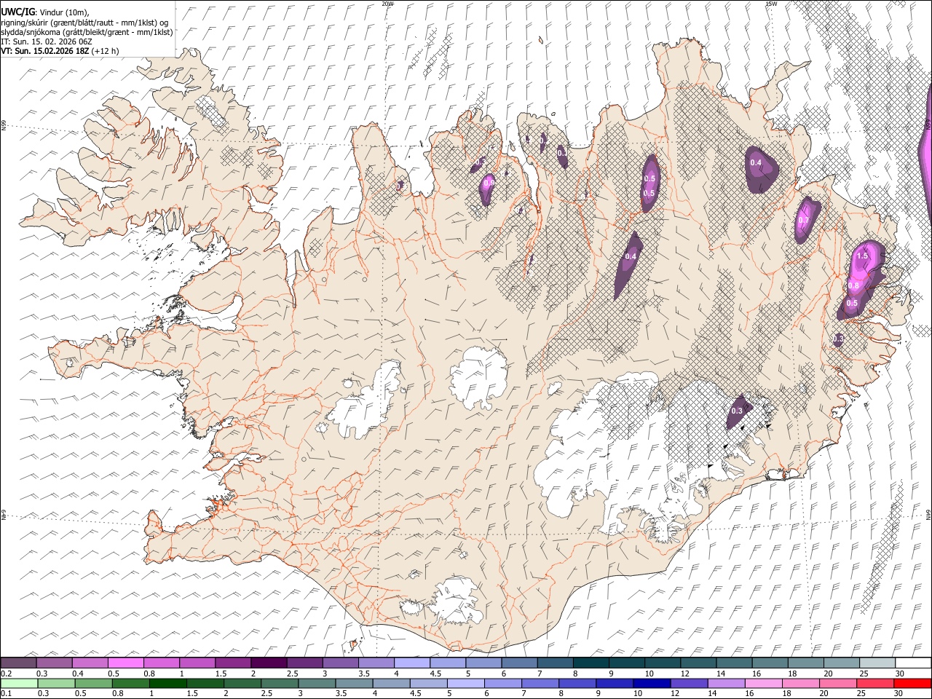Click the '25' label in the rain legend
Image resolution: width=932 pixels, height=699 pixels.
(861, 693)
